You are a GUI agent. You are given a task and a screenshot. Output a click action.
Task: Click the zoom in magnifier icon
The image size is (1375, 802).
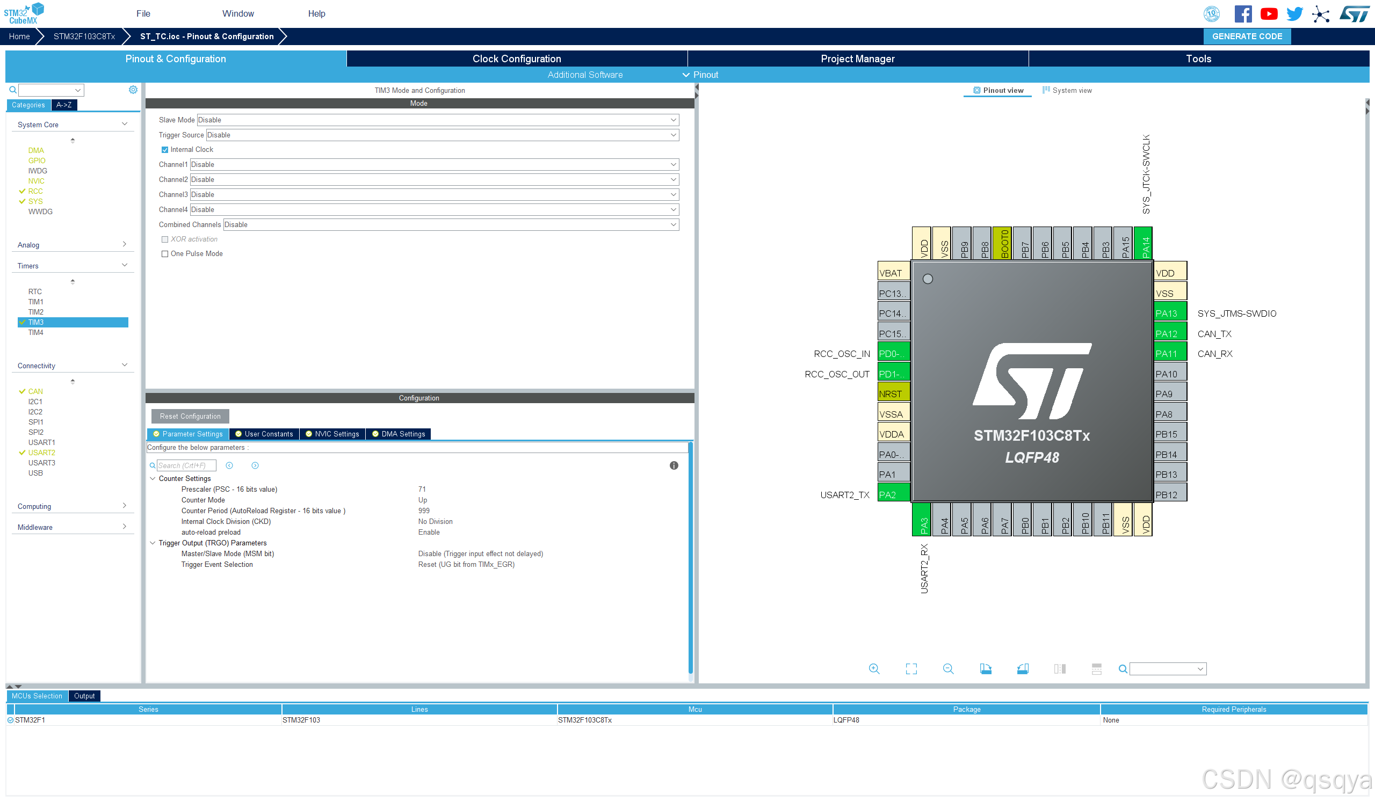click(873, 669)
